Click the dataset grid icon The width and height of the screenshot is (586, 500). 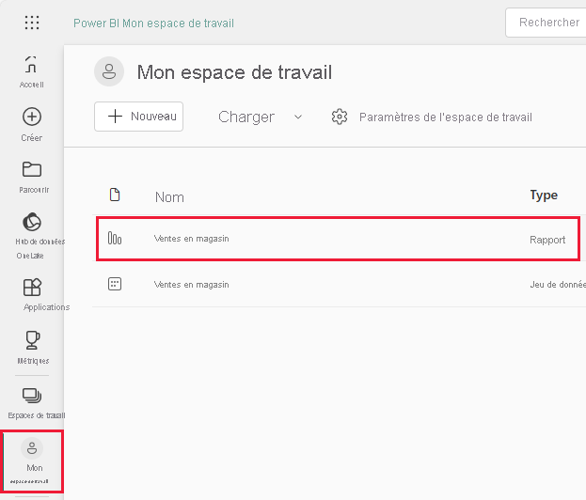[x=115, y=284]
